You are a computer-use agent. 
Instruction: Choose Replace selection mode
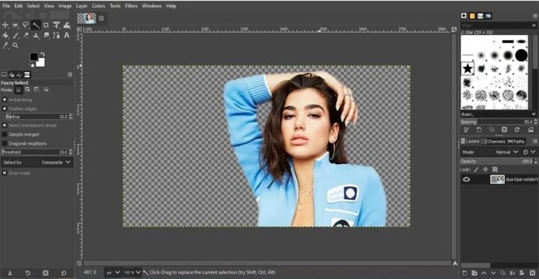click(x=18, y=90)
